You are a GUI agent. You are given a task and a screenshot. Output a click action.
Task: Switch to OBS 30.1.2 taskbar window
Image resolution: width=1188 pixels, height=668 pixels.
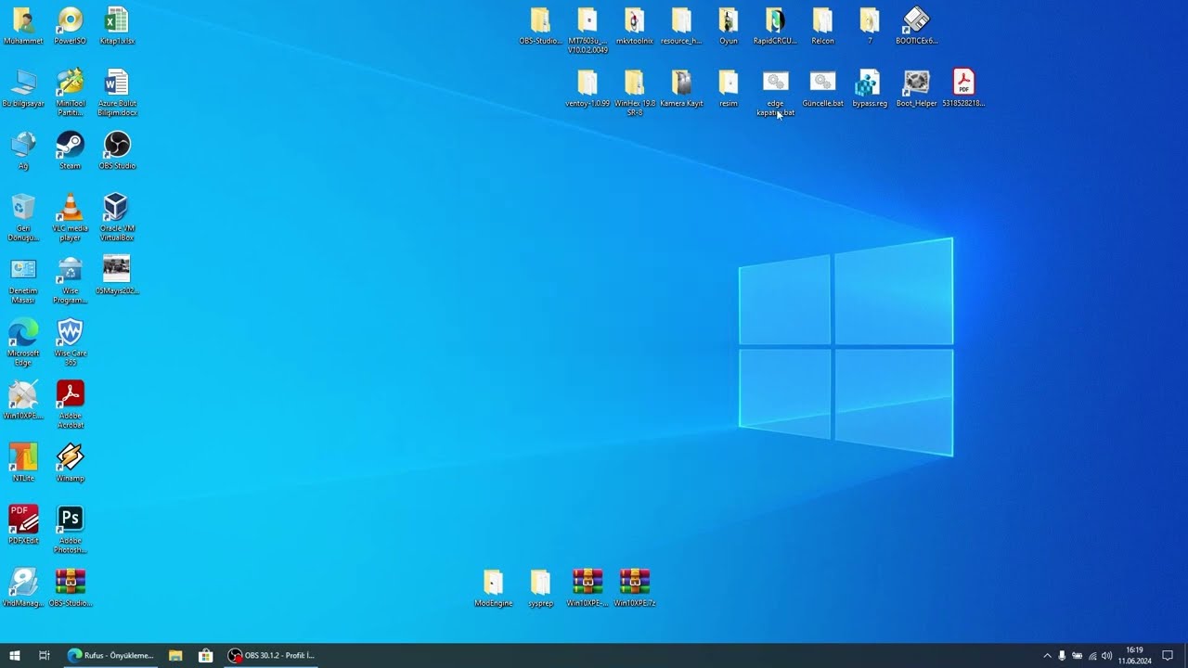tap(272, 655)
